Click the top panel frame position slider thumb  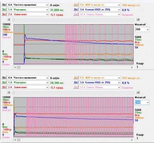click(13, 20)
